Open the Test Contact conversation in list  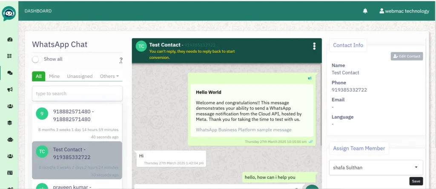pyautogui.click(x=77, y=160)
